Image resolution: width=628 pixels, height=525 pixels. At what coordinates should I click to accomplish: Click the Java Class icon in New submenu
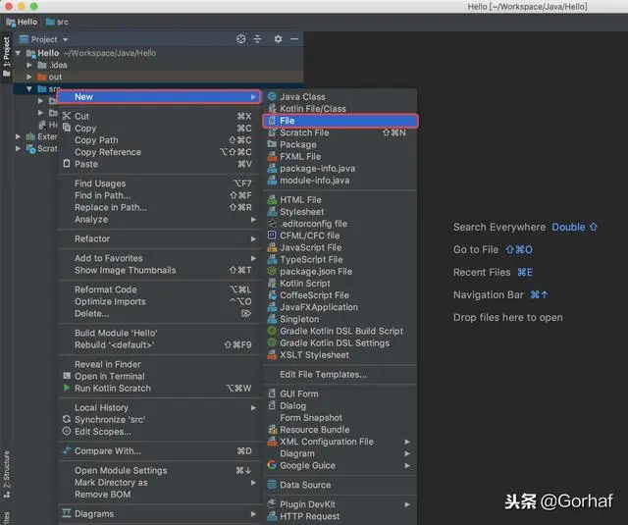(x=272, y=96)
